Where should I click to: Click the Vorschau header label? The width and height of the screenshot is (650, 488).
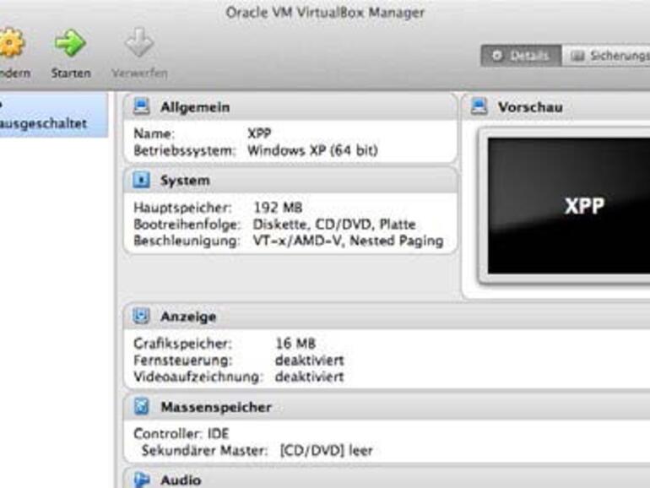[x=530, y=107]
